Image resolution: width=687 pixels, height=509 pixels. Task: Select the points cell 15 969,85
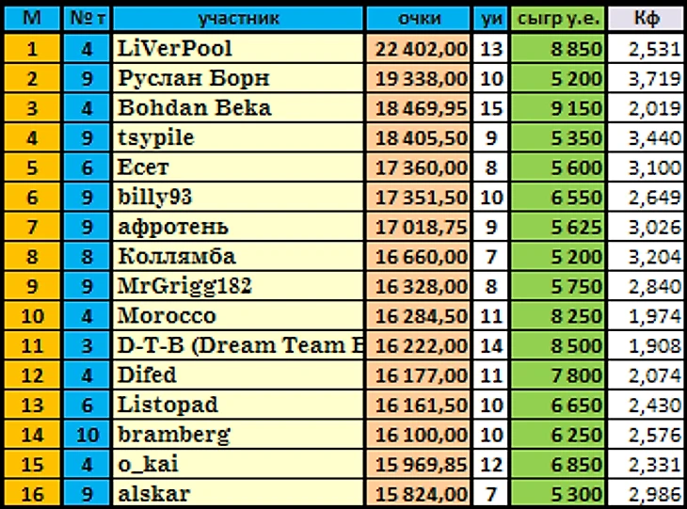[419, 465]
